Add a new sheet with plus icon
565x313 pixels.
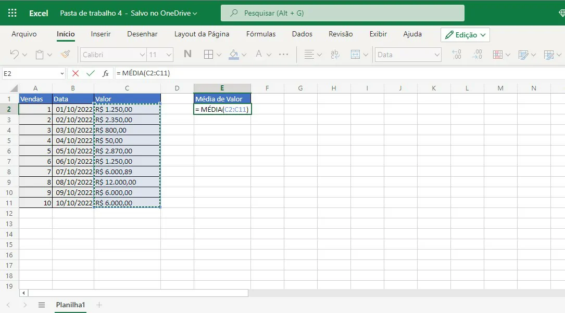[99, 305]
